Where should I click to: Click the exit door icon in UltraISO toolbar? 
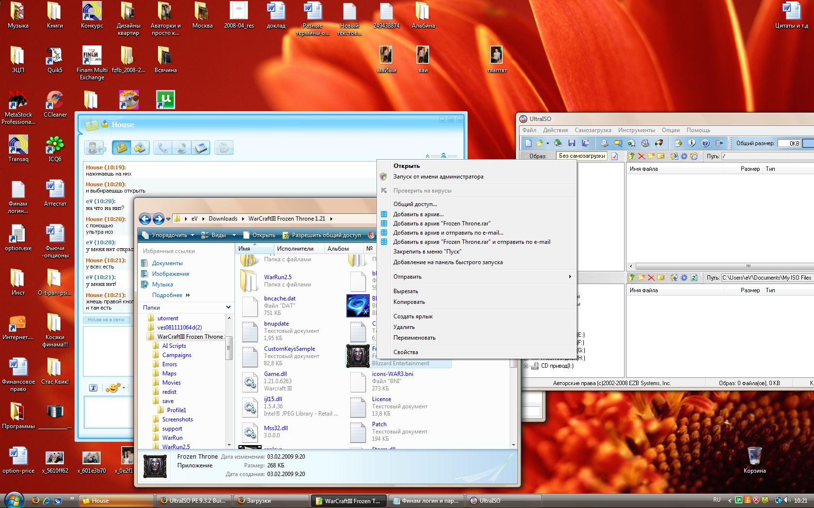click(x=720, y=143)
